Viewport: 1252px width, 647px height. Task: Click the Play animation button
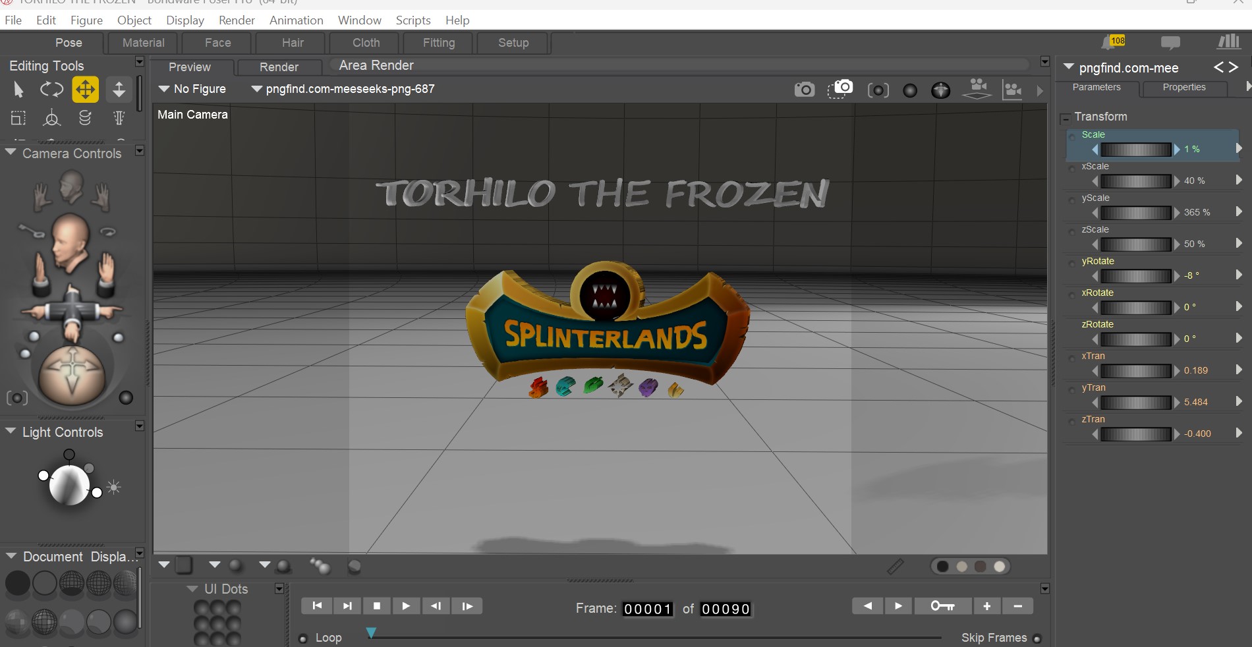[x=406, y=606]
